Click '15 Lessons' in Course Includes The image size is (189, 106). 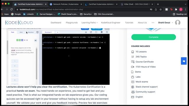[141, 52]
